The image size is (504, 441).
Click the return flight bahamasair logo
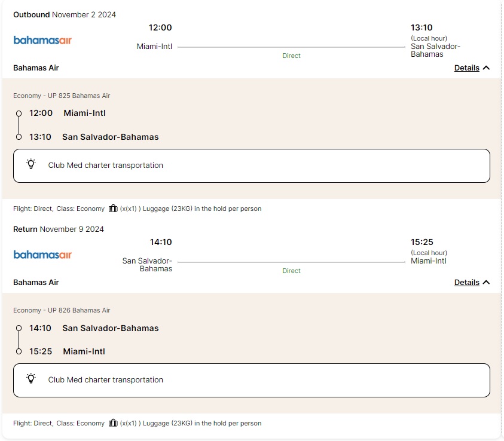tap(42, 255)
